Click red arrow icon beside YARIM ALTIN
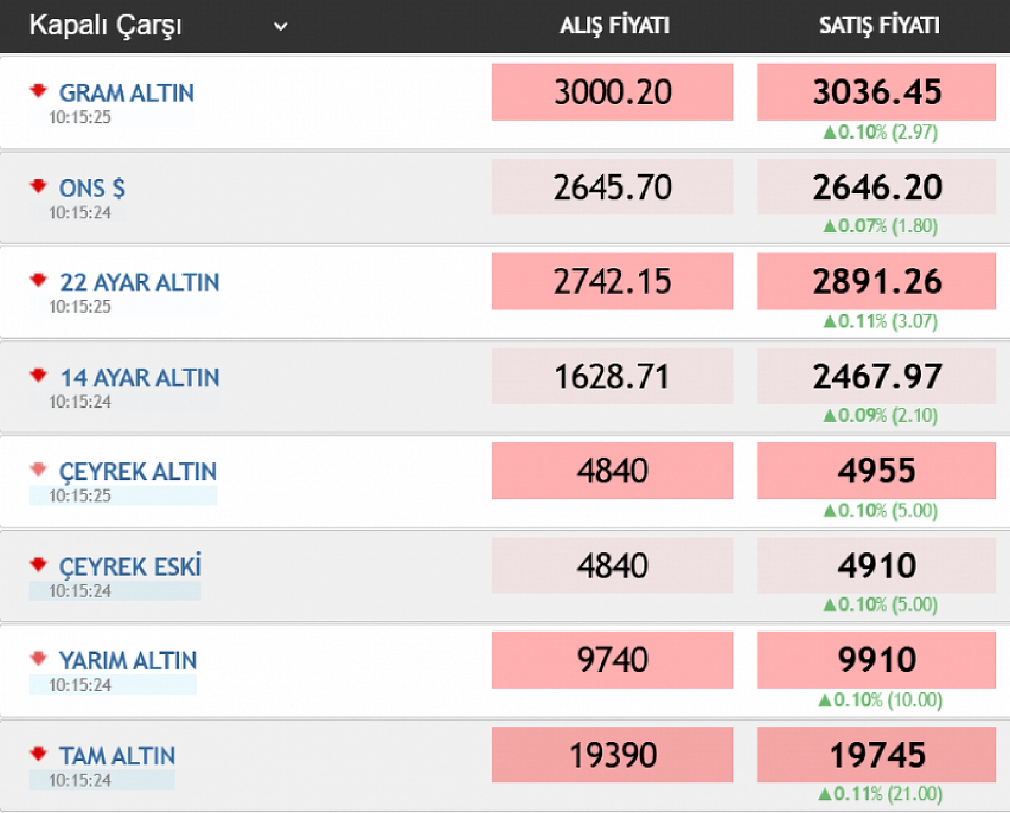 [38, 659]
